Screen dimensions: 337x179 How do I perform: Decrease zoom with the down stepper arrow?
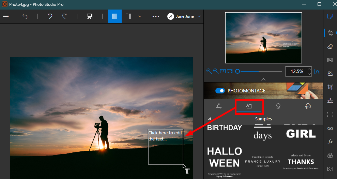point(309,74)
